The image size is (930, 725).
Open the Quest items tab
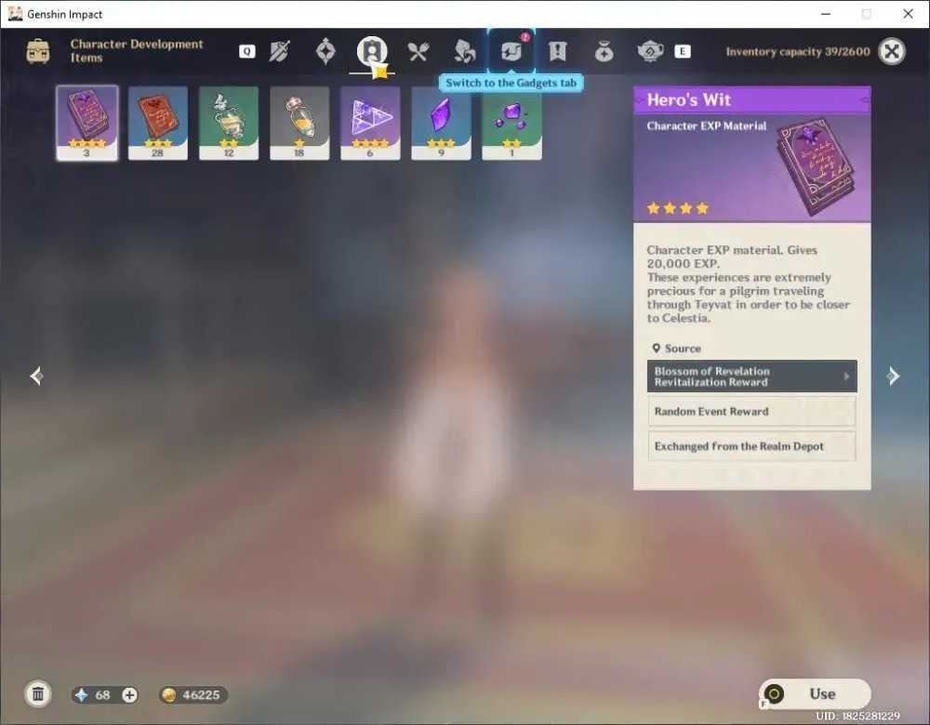[557, 51]
